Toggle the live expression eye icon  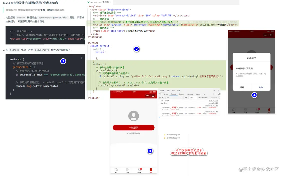click(x=186, y=98)
